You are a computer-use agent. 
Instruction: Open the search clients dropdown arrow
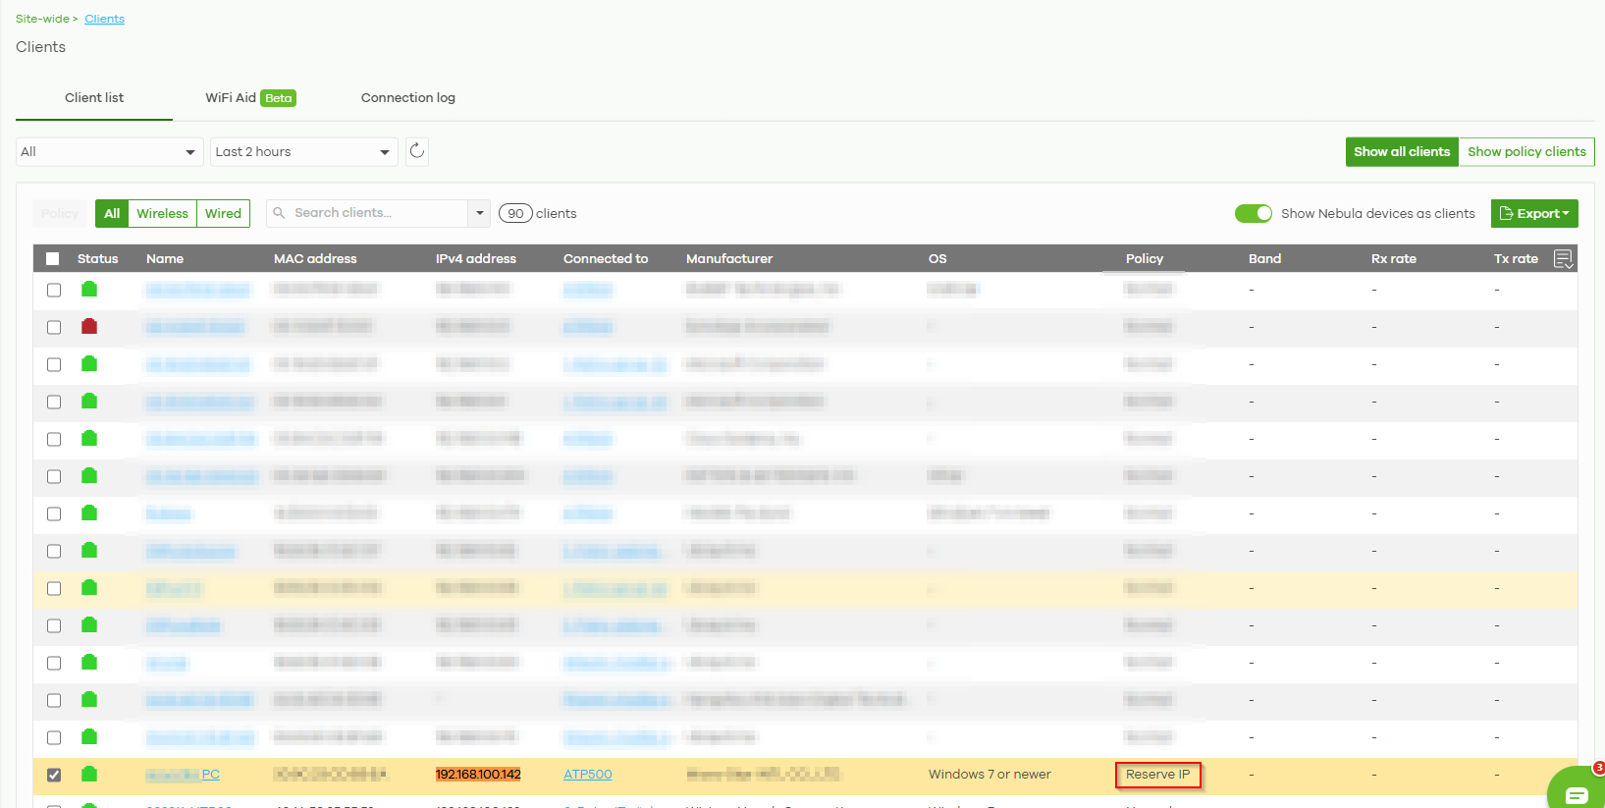point(479,213)
